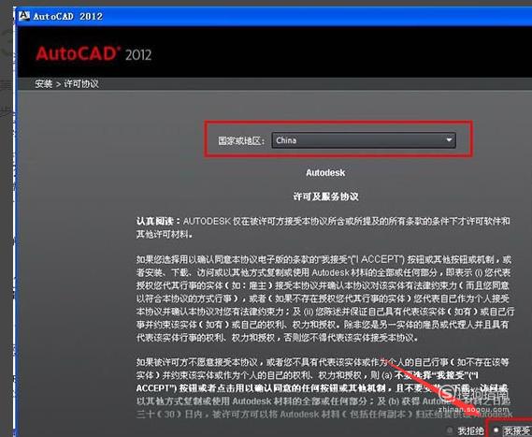
Task: Click the 许可协议 breadcrumb item
Action: (81, 83)
